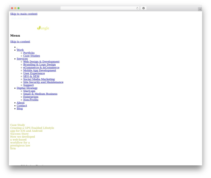Click the faded phone number link
The height and width of the screenshot is (178, 211).
(20, 19)
